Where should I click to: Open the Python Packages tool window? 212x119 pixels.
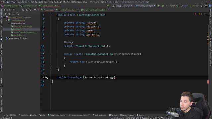click(x=127, y=115)
